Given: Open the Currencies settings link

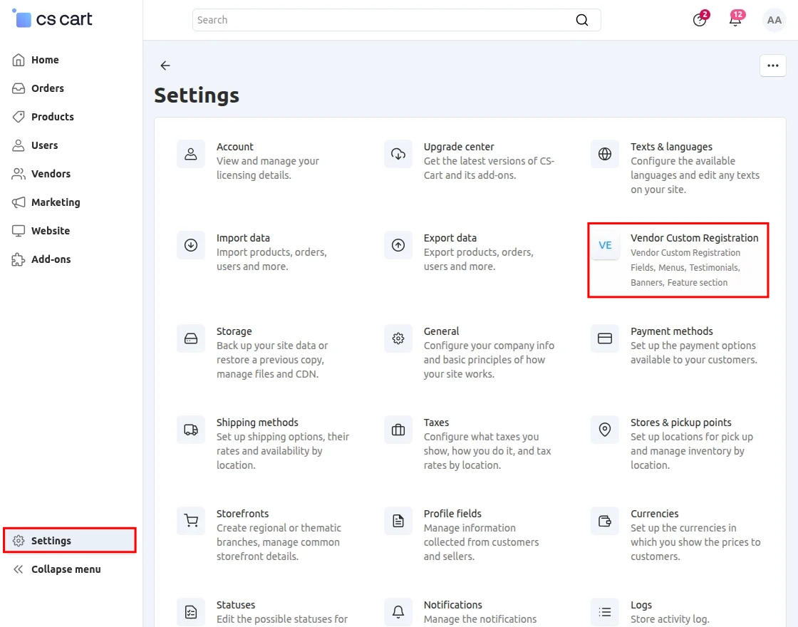Looking at the screenshot, I should click(x=655, y=514).
